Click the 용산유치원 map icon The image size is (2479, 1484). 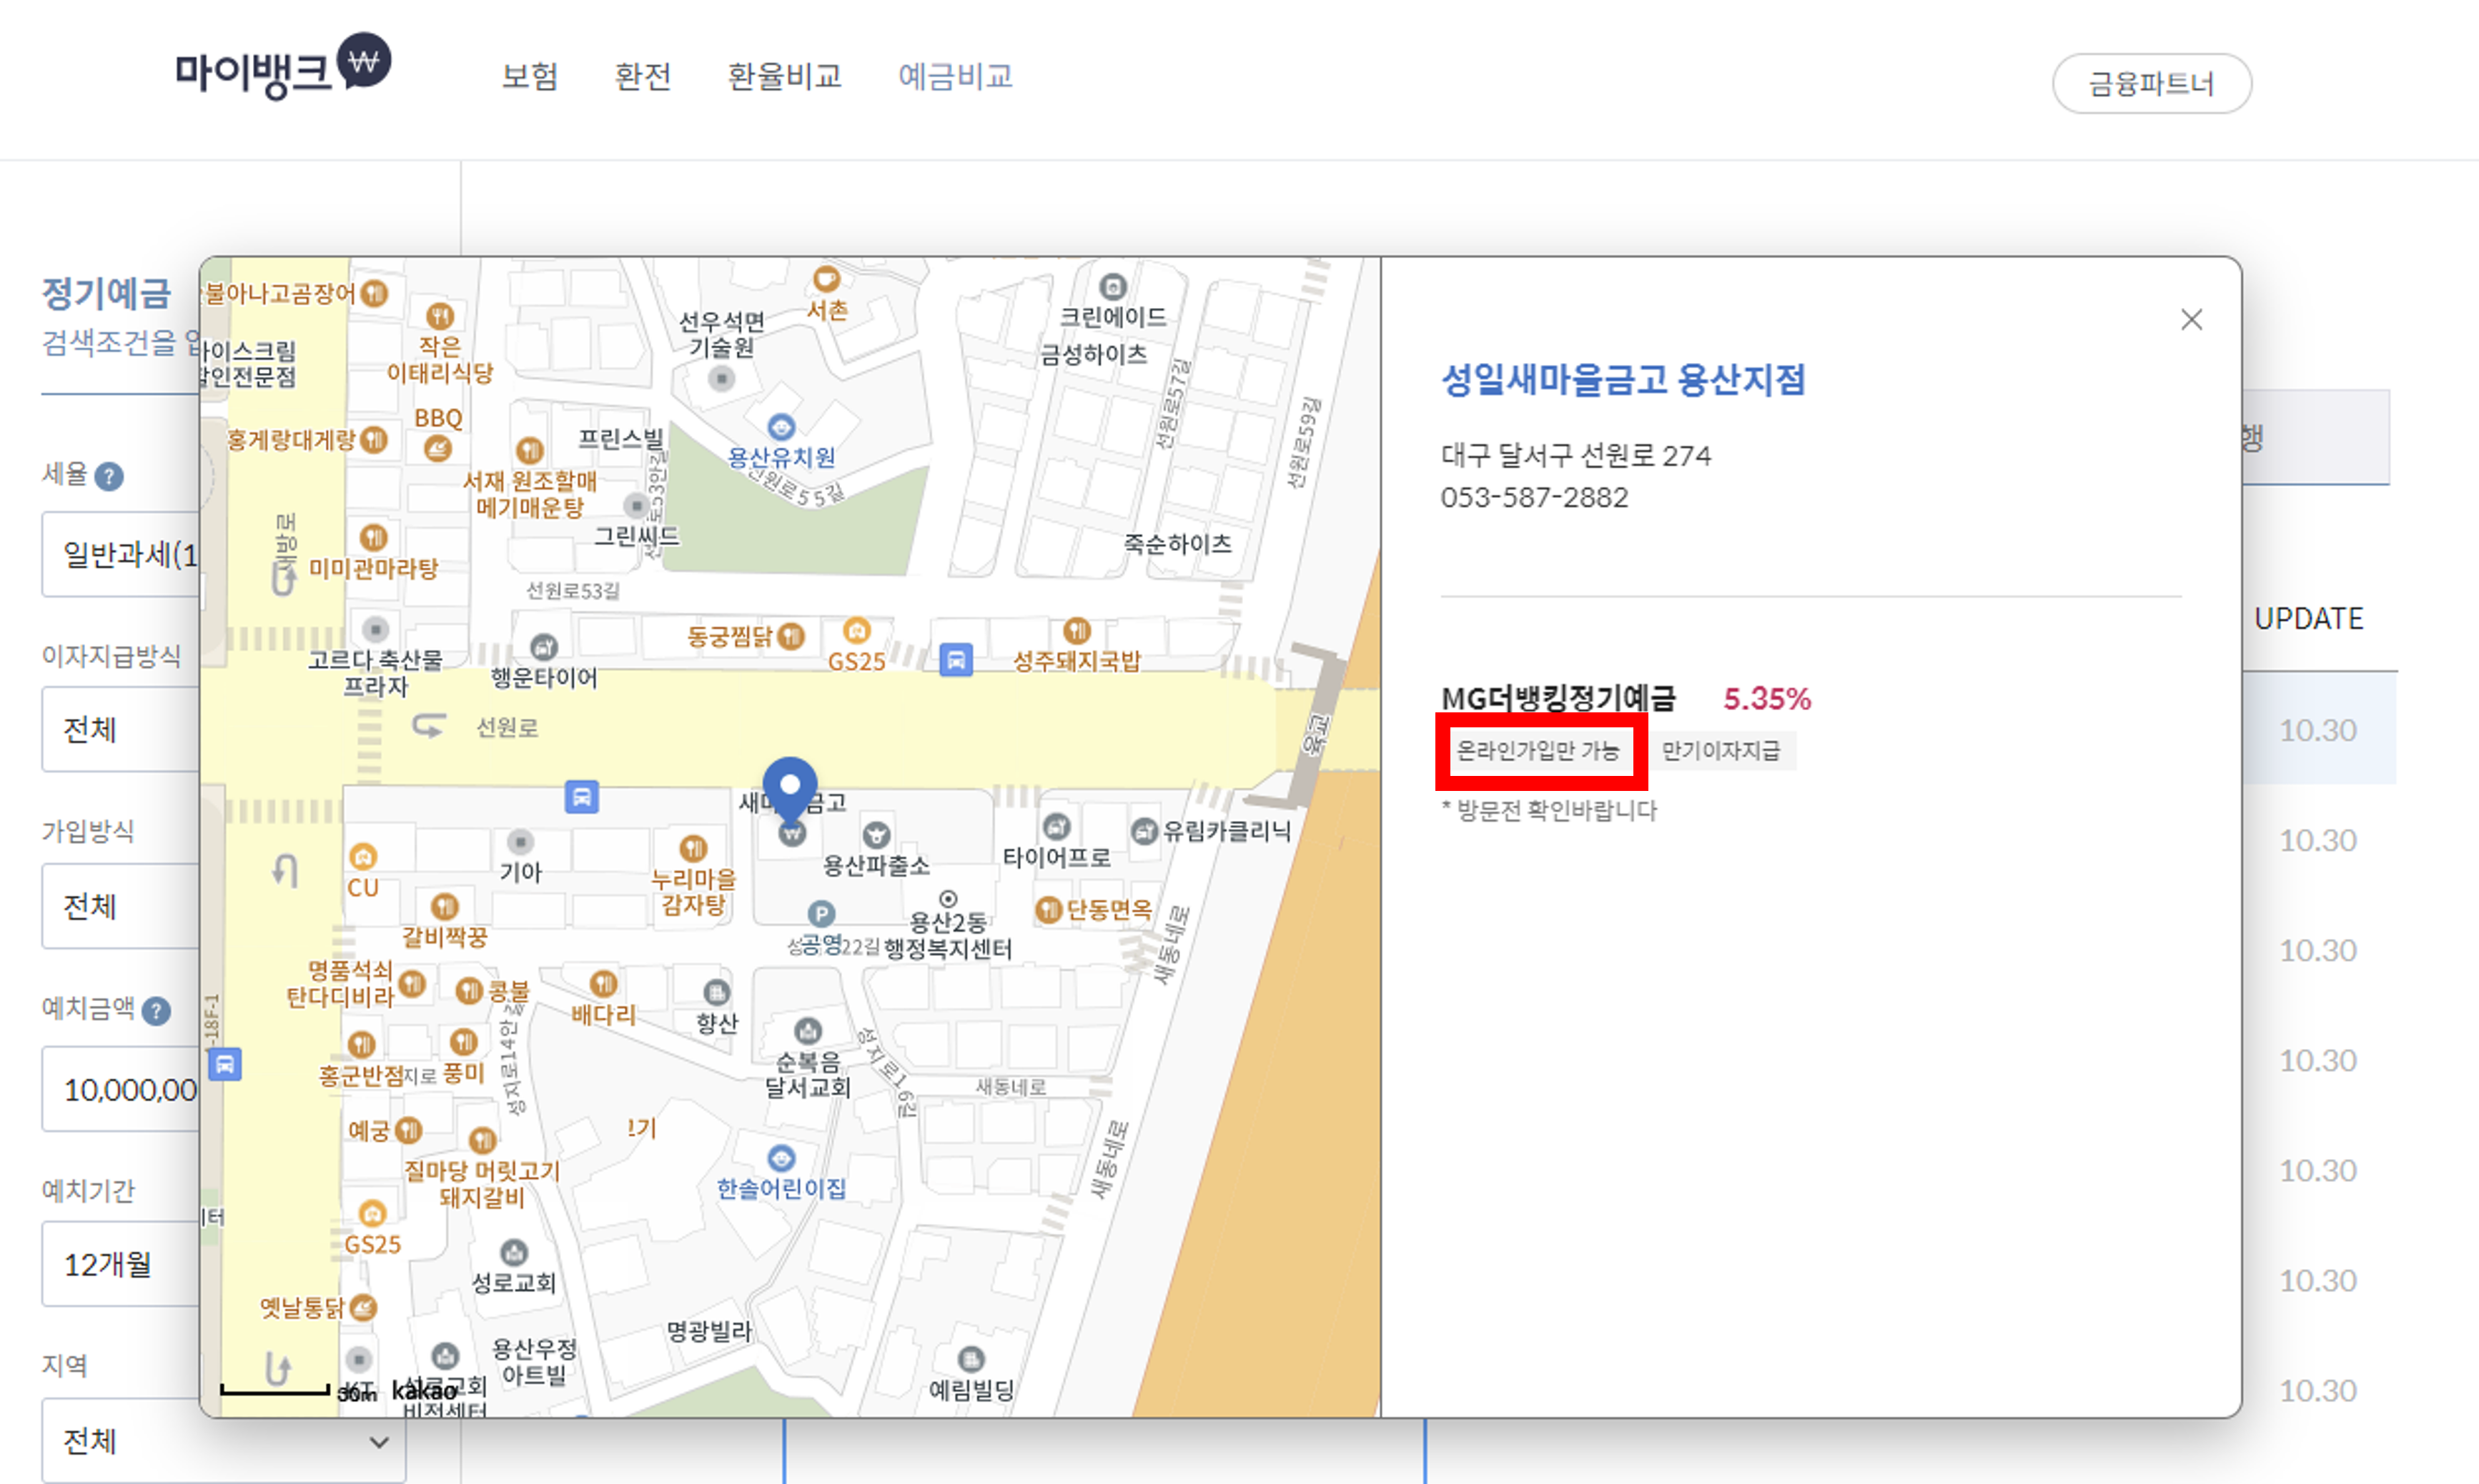(x=781, y=427)
